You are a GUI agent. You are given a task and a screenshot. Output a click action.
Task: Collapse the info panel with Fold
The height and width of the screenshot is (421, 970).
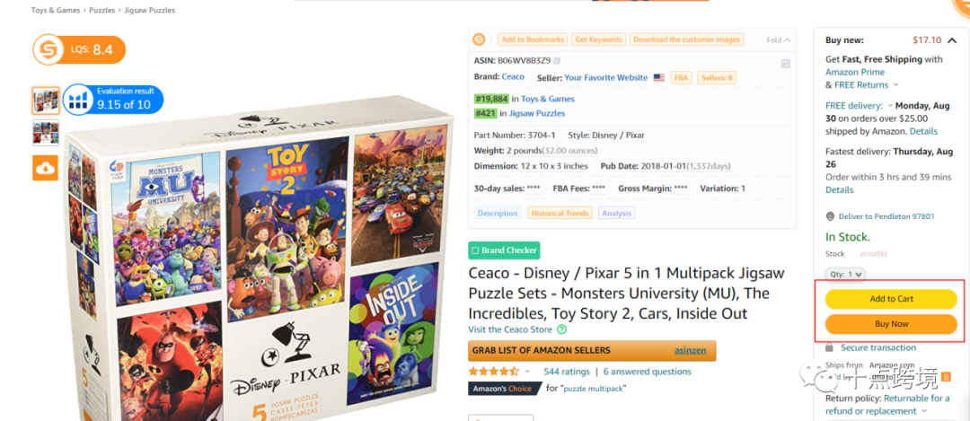[778, 40]
